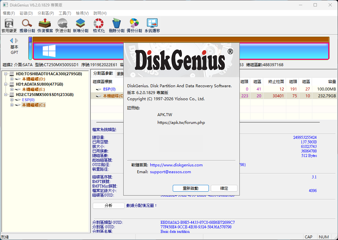This screenshot has height=240, width=338.
Task: Click drive icon beside 本機磁碟(E:)
Action: pos(18,90)
